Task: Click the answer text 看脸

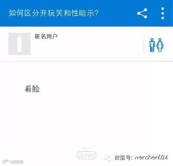Action: (x=32, y=89)
